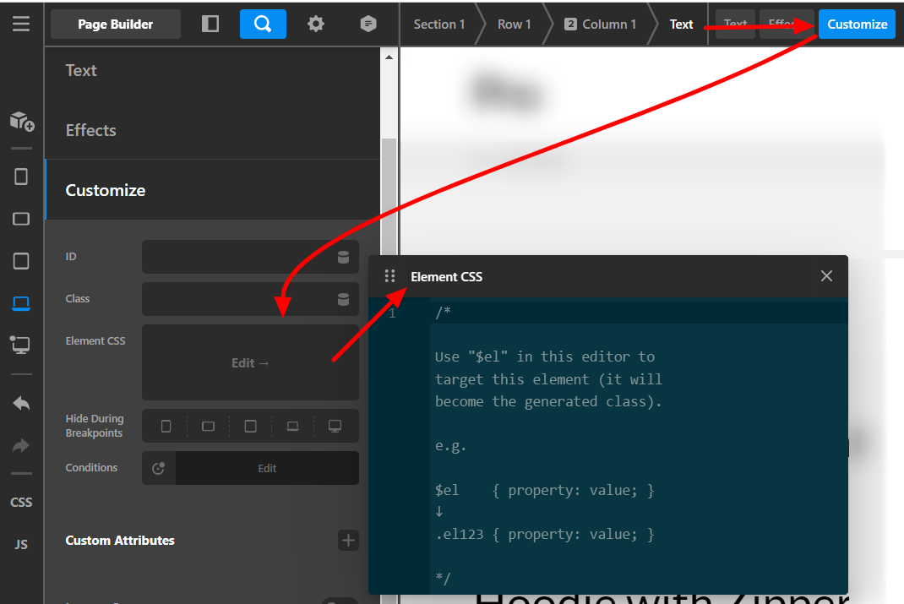The height and width of the screenshot is (604, 904).
Task: Open Element CSS Edit button
Action: (x=250, y=362)
